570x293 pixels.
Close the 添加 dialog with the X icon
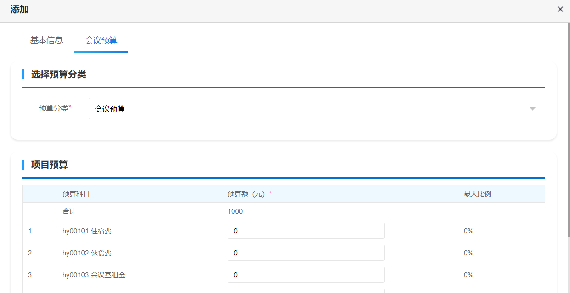[x=560, y=9]
